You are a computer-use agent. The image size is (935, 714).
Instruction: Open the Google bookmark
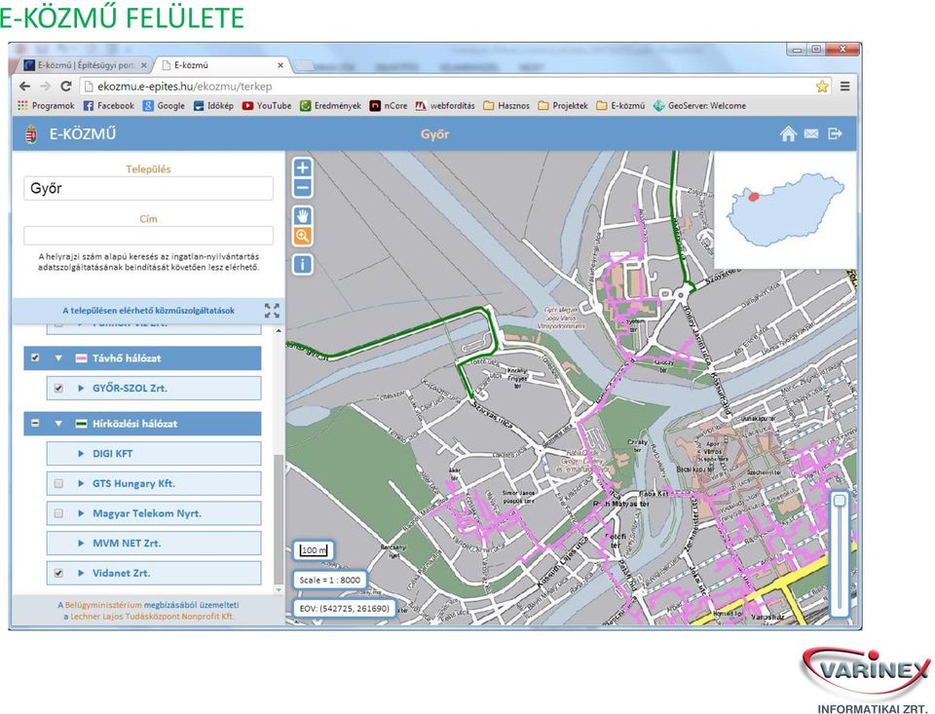164,105
